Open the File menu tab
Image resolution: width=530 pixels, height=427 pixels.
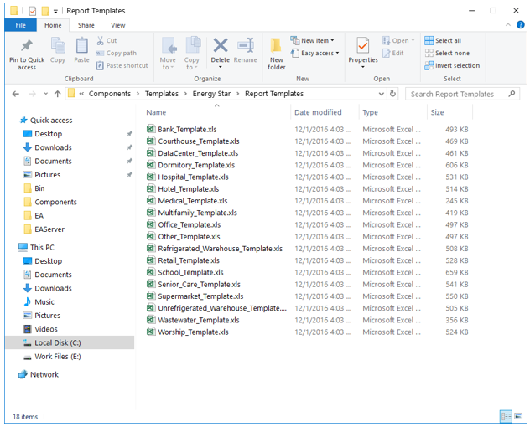click(x=20, y=25)
